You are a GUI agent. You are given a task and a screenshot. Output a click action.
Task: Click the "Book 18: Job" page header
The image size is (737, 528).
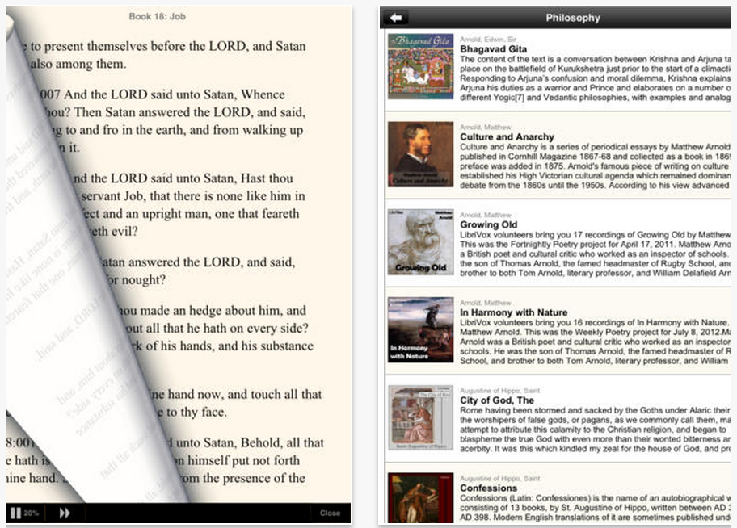tap(158, 16)
